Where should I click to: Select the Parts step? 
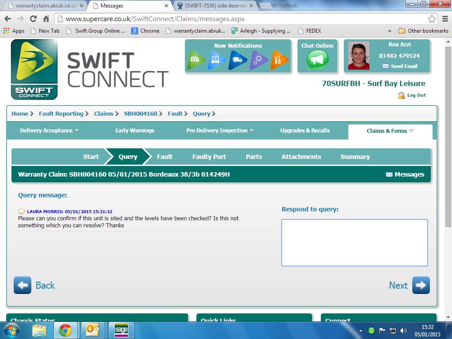254,157
